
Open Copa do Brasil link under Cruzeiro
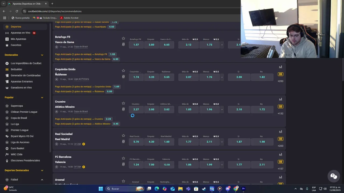pyautogui.click(x=81, y=112)
